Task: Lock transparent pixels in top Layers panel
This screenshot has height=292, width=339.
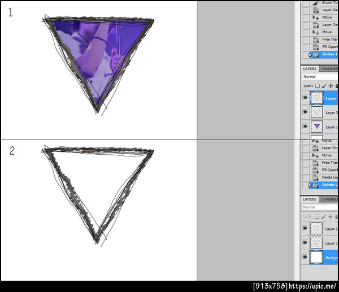Action: 317,86
